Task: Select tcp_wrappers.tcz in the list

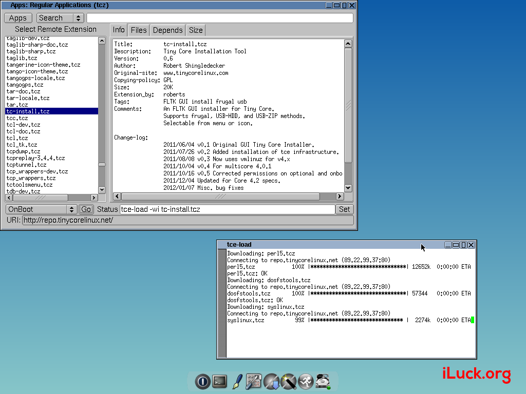Action: pos(52,178)
